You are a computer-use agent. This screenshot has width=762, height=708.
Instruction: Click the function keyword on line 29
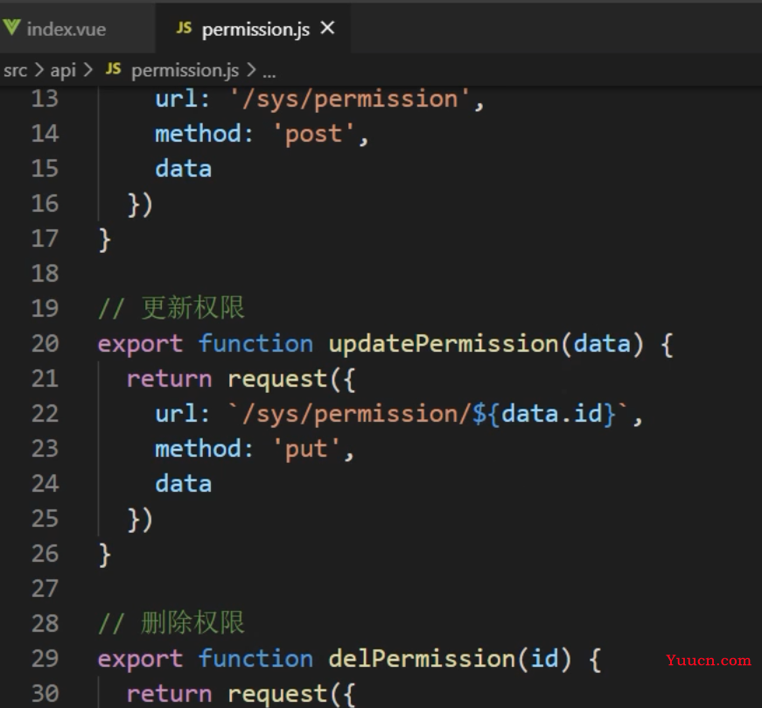pyautogui.click(x=255, y=659)
